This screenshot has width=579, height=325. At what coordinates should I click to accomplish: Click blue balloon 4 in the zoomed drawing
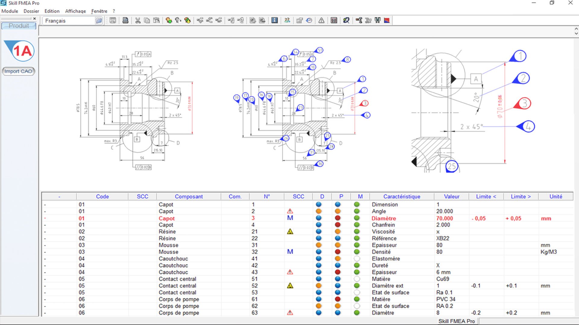(x=526, y=127)
